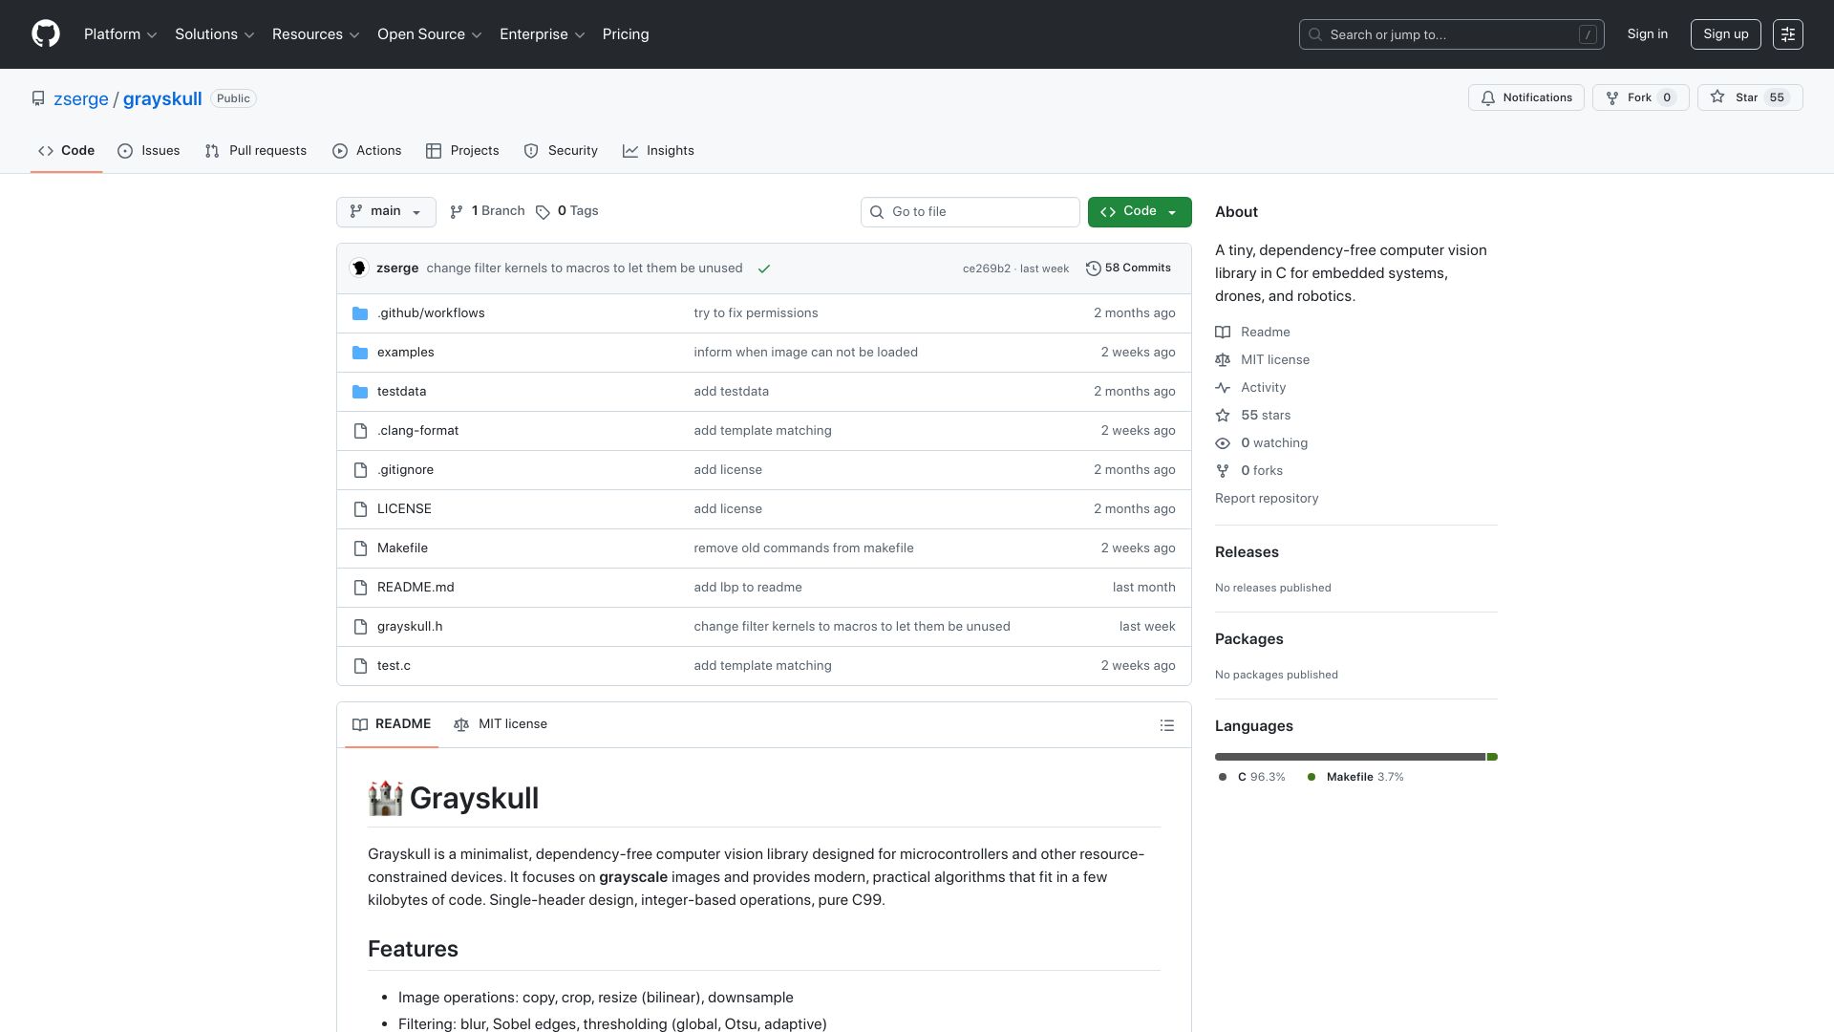Click the eye icon beside 0 watching
1834x1032 pixels.
pyautogui.click(x=1223, y=443)
